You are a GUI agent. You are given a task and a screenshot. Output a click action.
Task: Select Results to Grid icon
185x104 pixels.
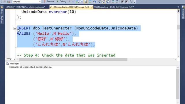tap(104, 1)
